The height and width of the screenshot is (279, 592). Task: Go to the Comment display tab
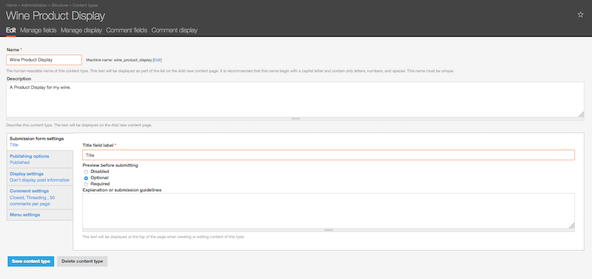[175, 30]
